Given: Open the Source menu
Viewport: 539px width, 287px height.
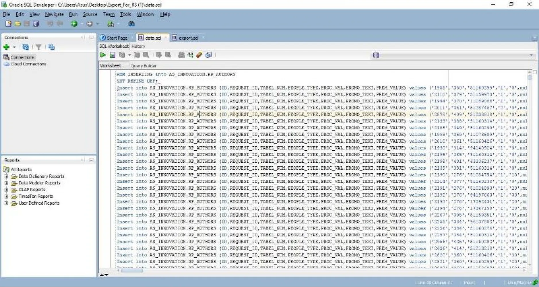Looking at the screenshot, I should pyautogui.click(x=90, y=14).
